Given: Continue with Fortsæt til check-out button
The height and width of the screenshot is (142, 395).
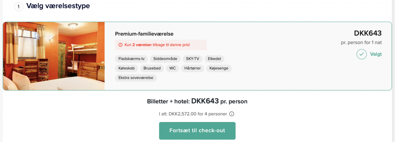Looking at the screenshot, I should click(x=197, y=131).
